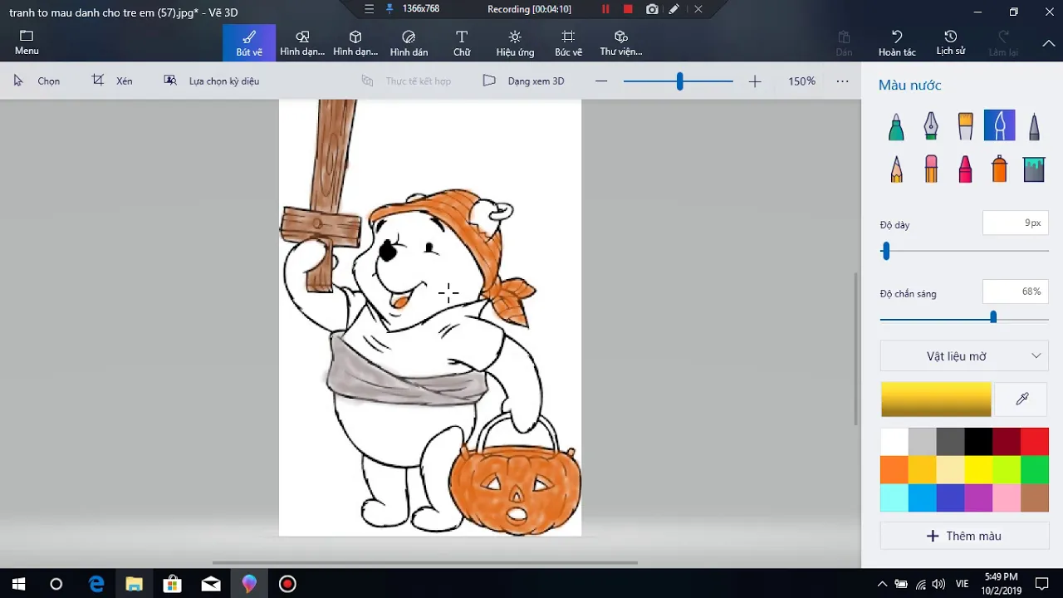Select the Eraser tool
This screenshot has width=1063, height=598.
pos(931,169)
